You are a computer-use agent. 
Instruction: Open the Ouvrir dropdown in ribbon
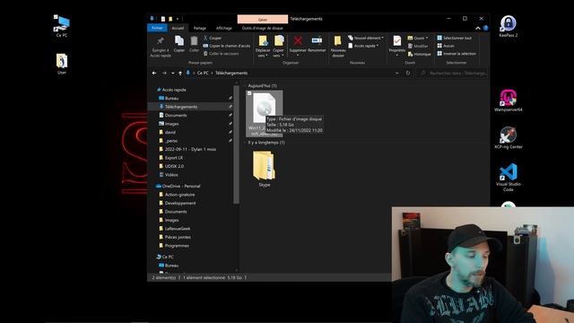pyautogui.click(x=418, y=38)
